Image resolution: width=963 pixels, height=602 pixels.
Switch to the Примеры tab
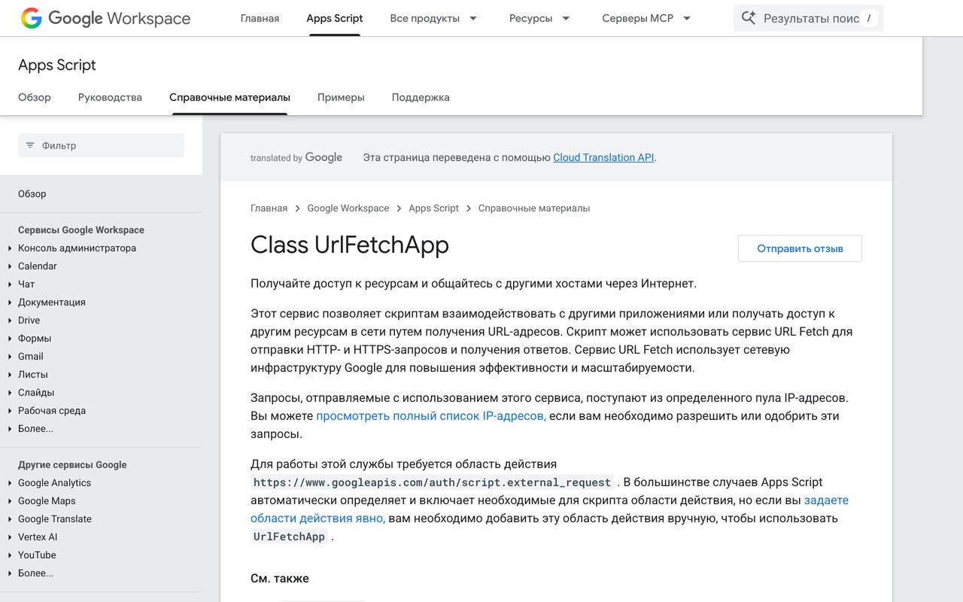341,97
